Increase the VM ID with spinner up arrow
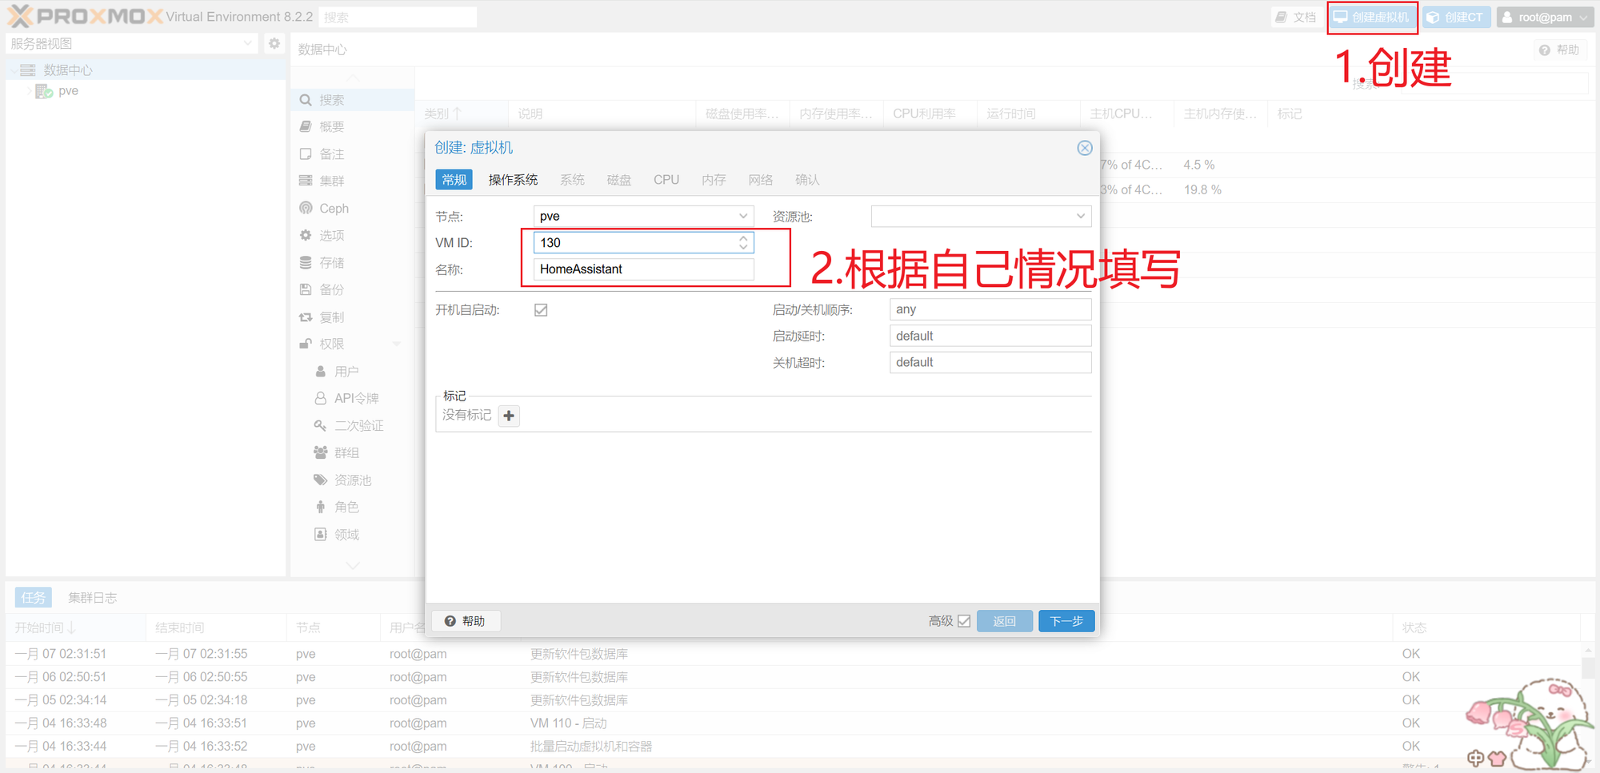 (743, 238)
